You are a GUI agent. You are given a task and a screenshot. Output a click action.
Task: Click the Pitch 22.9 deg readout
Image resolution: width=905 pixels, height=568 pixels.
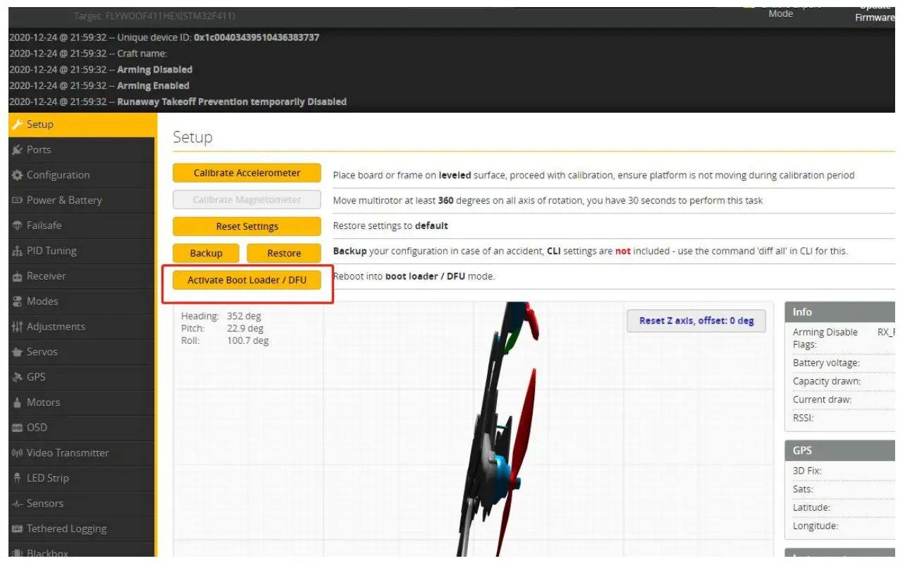tap(223, 328)
